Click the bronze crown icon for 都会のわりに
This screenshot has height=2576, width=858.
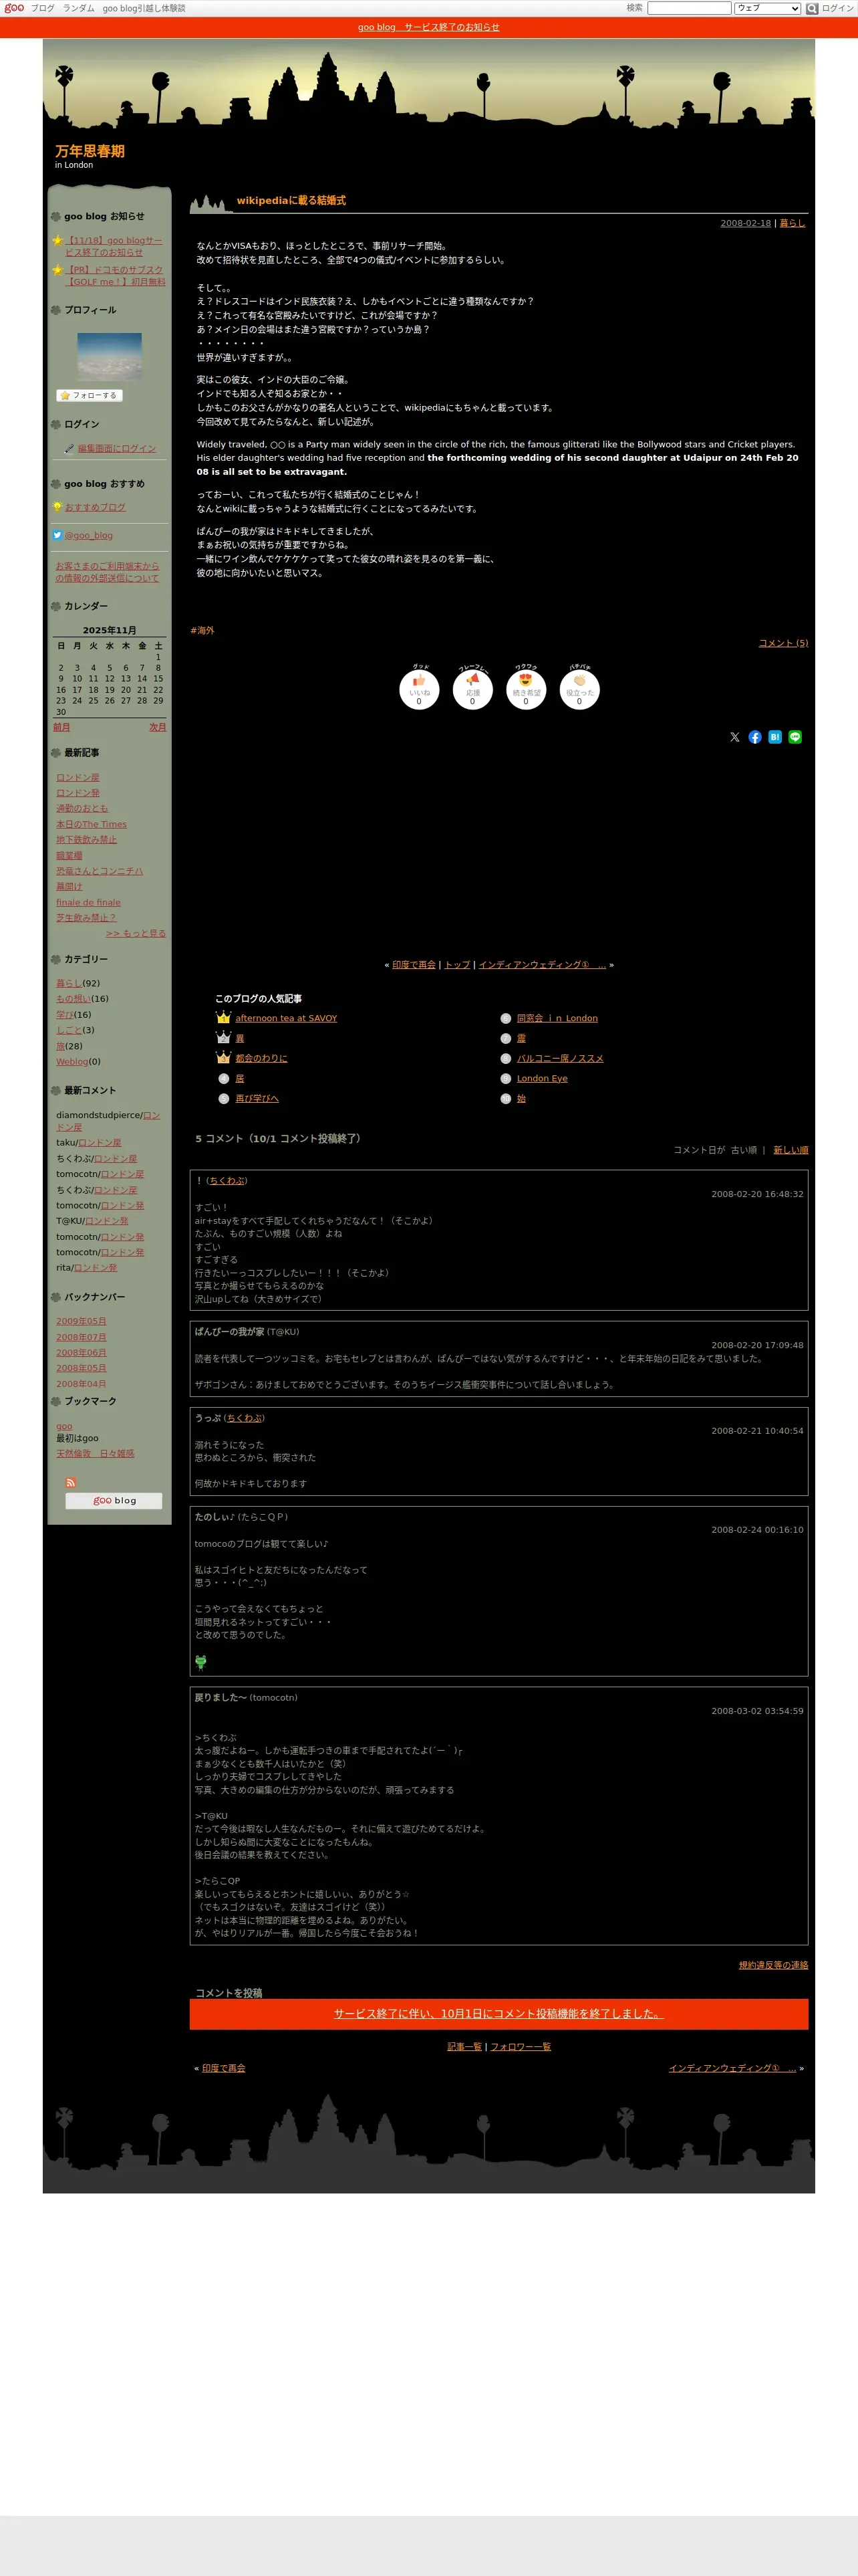point(224,1058)
